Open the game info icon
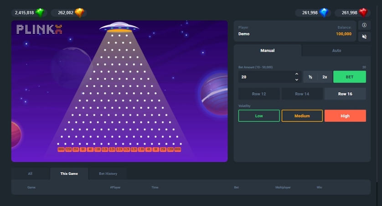The image size is (382, 206). click(x=364, y=26)
